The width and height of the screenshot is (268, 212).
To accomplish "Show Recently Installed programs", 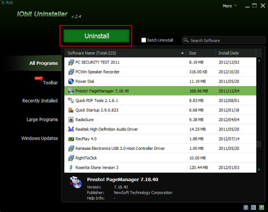I will point(40,101).
